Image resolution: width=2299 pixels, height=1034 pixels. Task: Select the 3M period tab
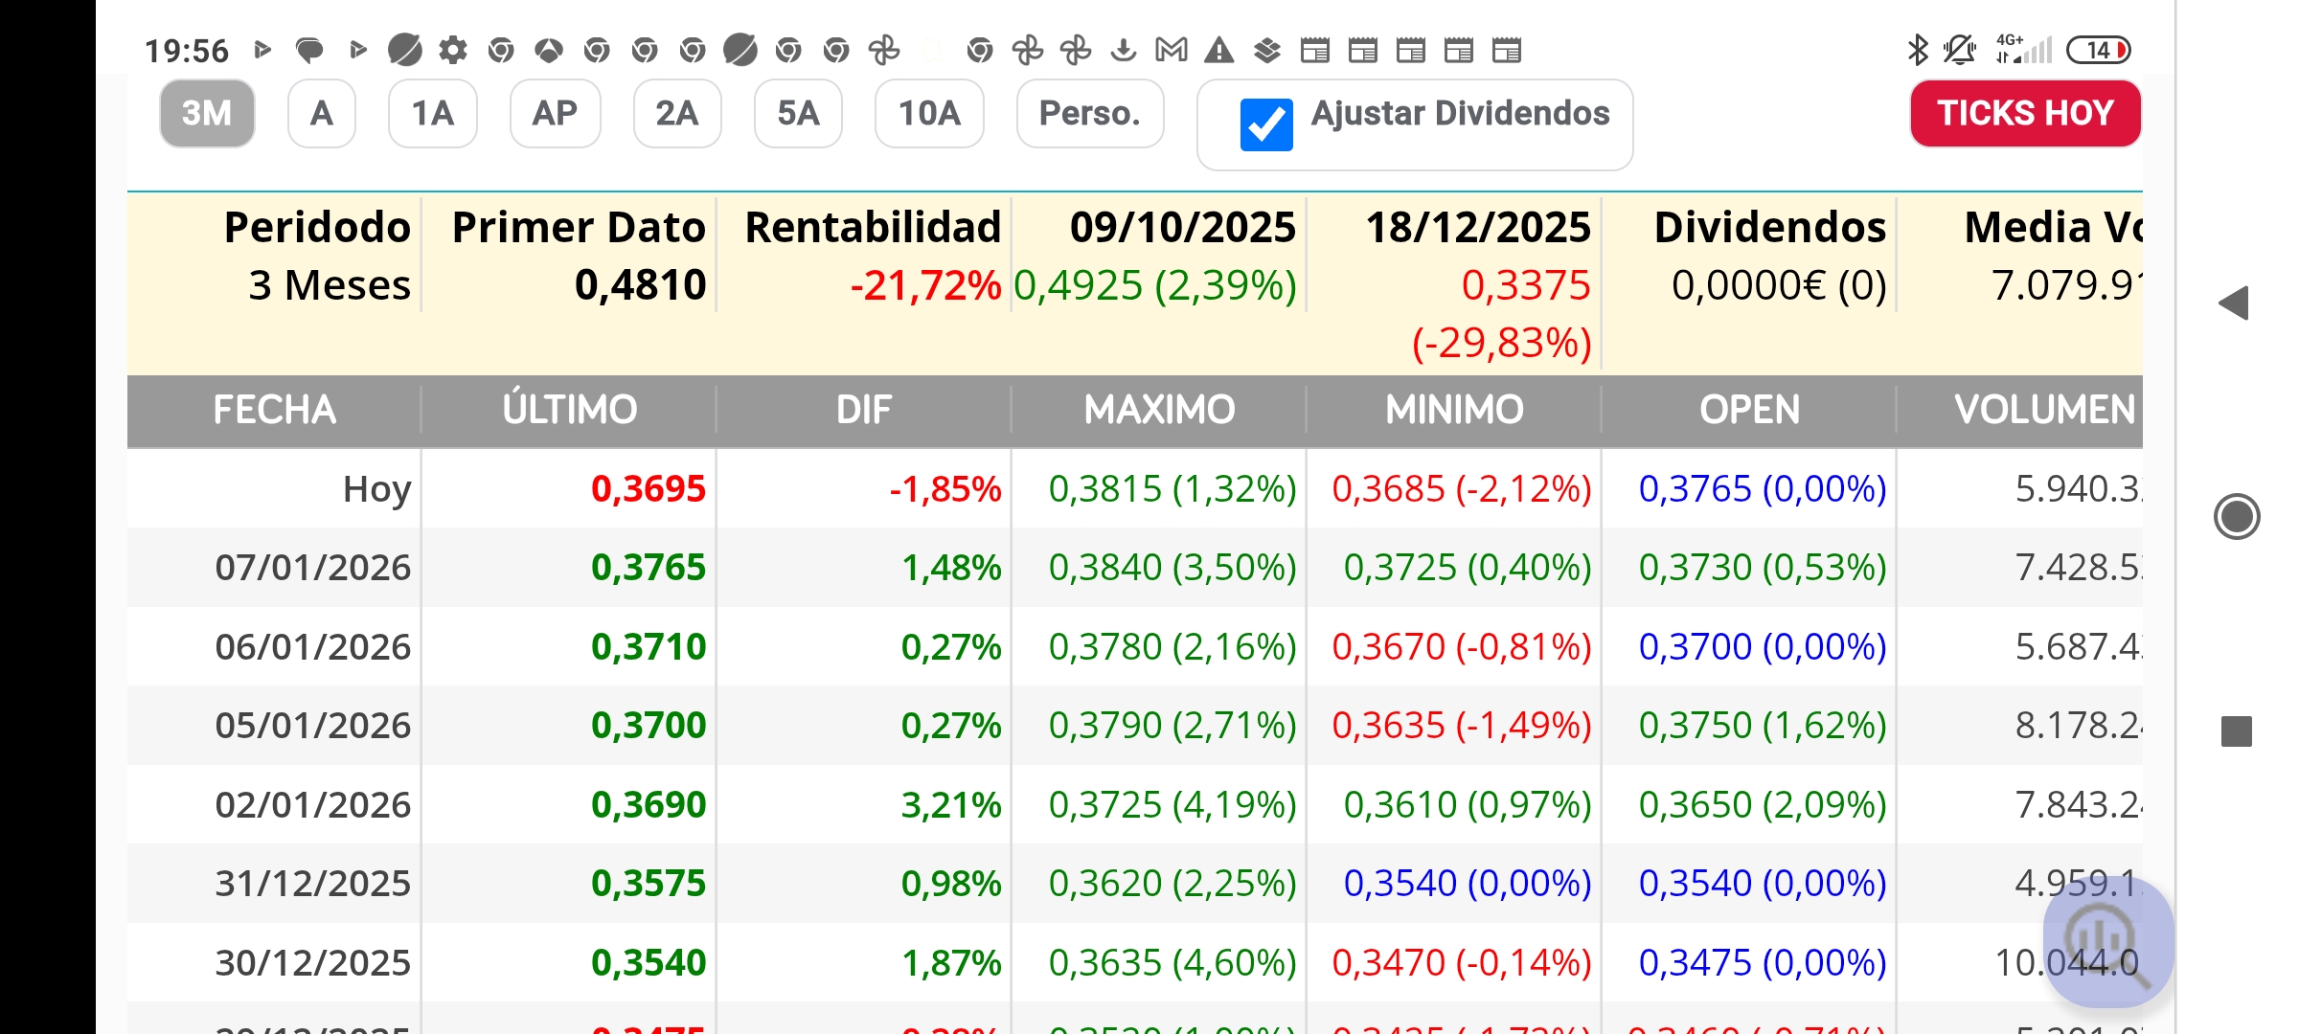click(x=207, y=114)
